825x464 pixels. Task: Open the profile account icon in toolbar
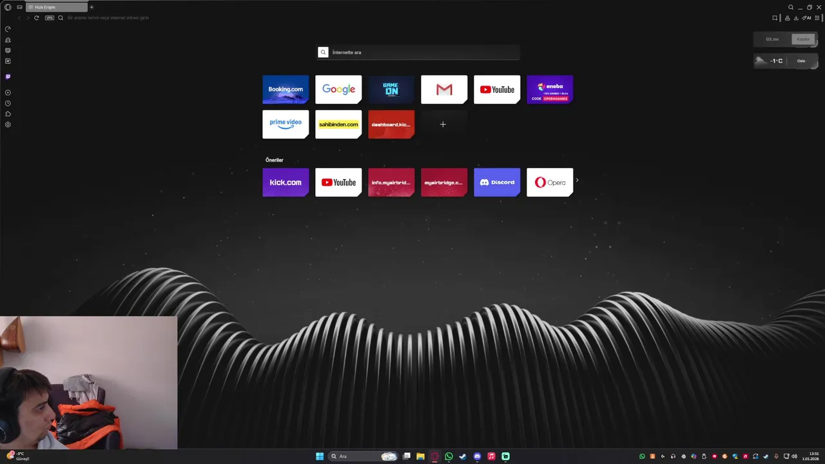(x=787, y=17)
